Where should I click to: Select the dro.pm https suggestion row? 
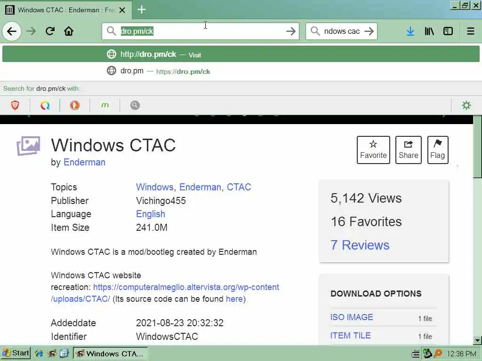(x=241, y=71)
